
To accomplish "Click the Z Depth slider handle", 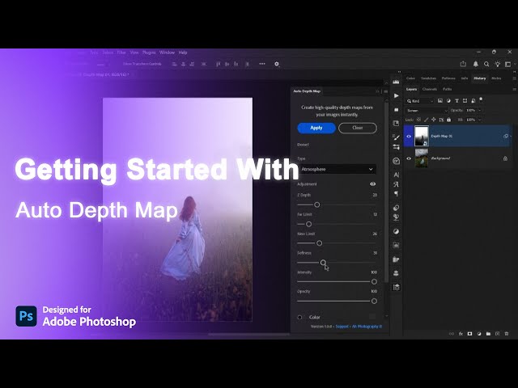I will pyautogui.click(x=316, y=205).
